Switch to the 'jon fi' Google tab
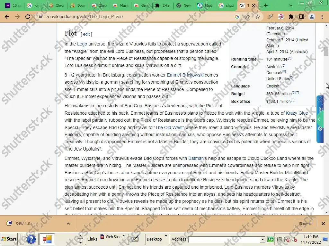Viewport: 329px width, 246px height. pos(35,5)
